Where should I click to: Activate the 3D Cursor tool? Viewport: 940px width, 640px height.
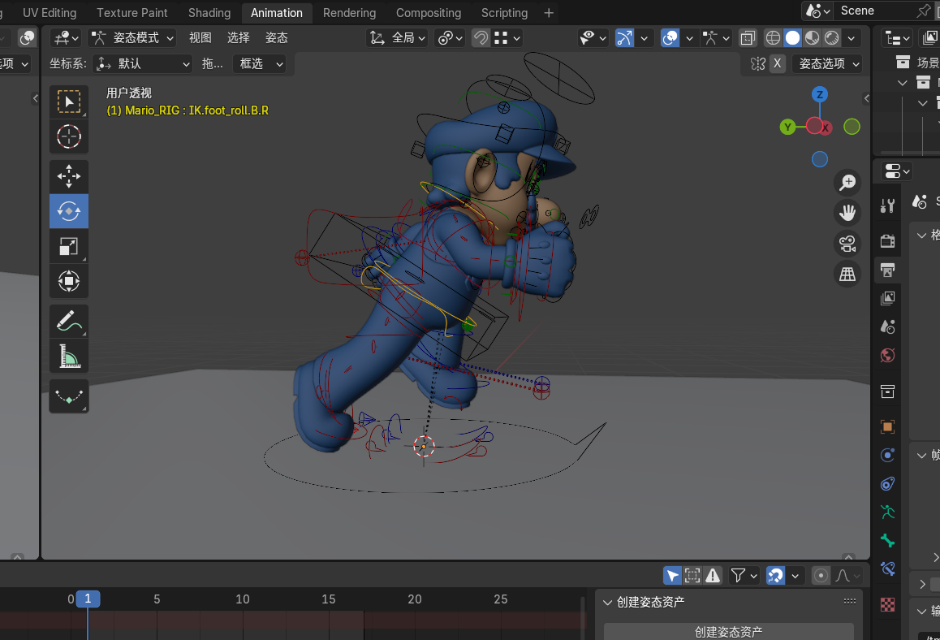coord(69,136)
